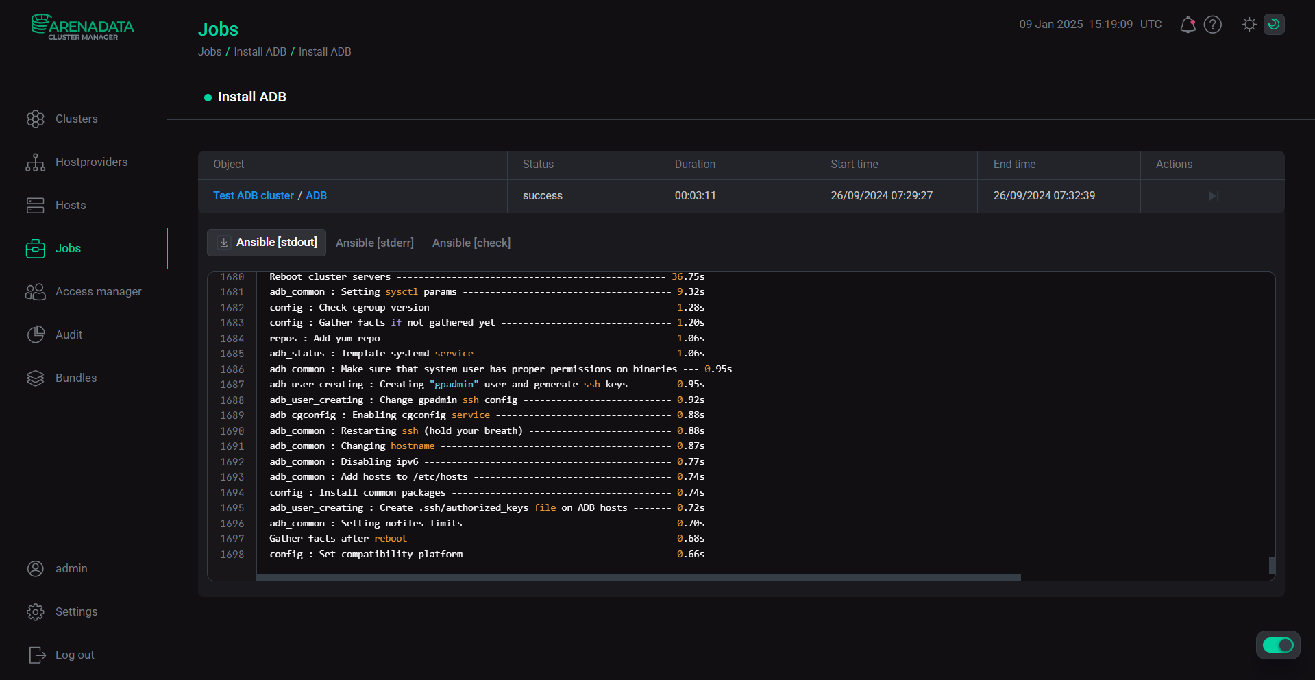
Task: Open Settings from the sidebar
Action: [76, 611]
